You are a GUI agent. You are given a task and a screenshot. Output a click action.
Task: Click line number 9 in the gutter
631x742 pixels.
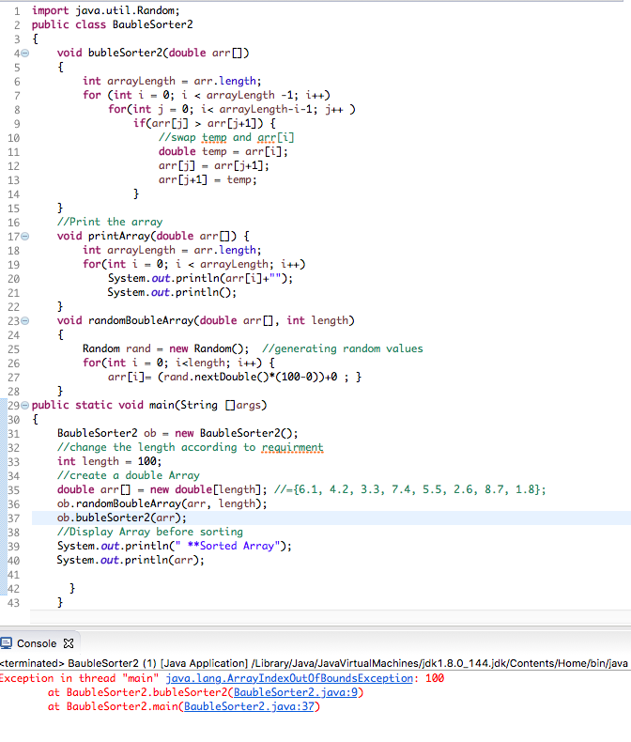pyautogui.click(x=17, y=124)
